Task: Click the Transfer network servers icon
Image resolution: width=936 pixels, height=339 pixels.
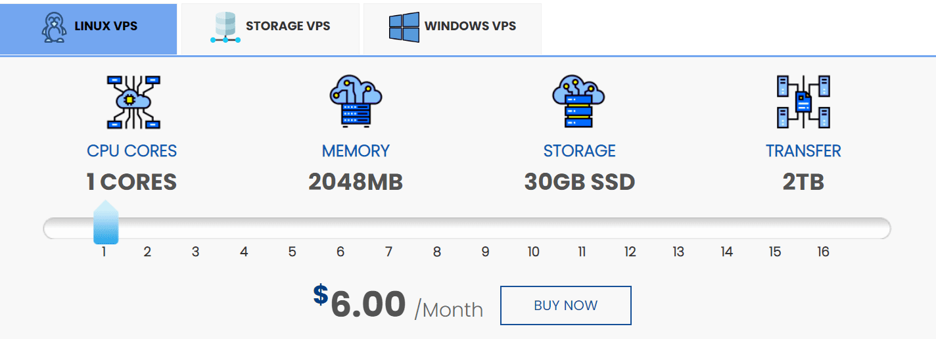Action: click(803, 101)
